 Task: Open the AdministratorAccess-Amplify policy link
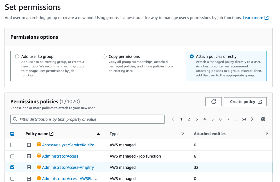(68, 167)
